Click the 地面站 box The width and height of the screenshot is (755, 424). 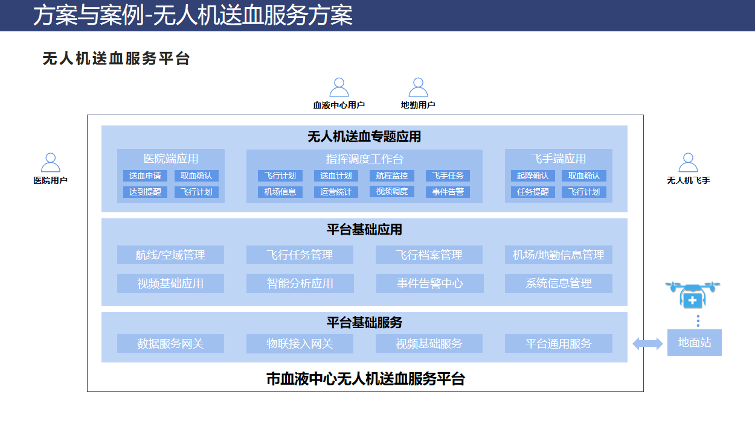[695, 343]
